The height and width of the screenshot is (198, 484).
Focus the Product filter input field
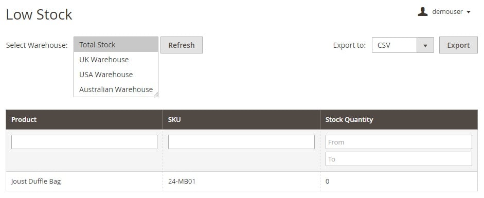[x=84, y=142]
